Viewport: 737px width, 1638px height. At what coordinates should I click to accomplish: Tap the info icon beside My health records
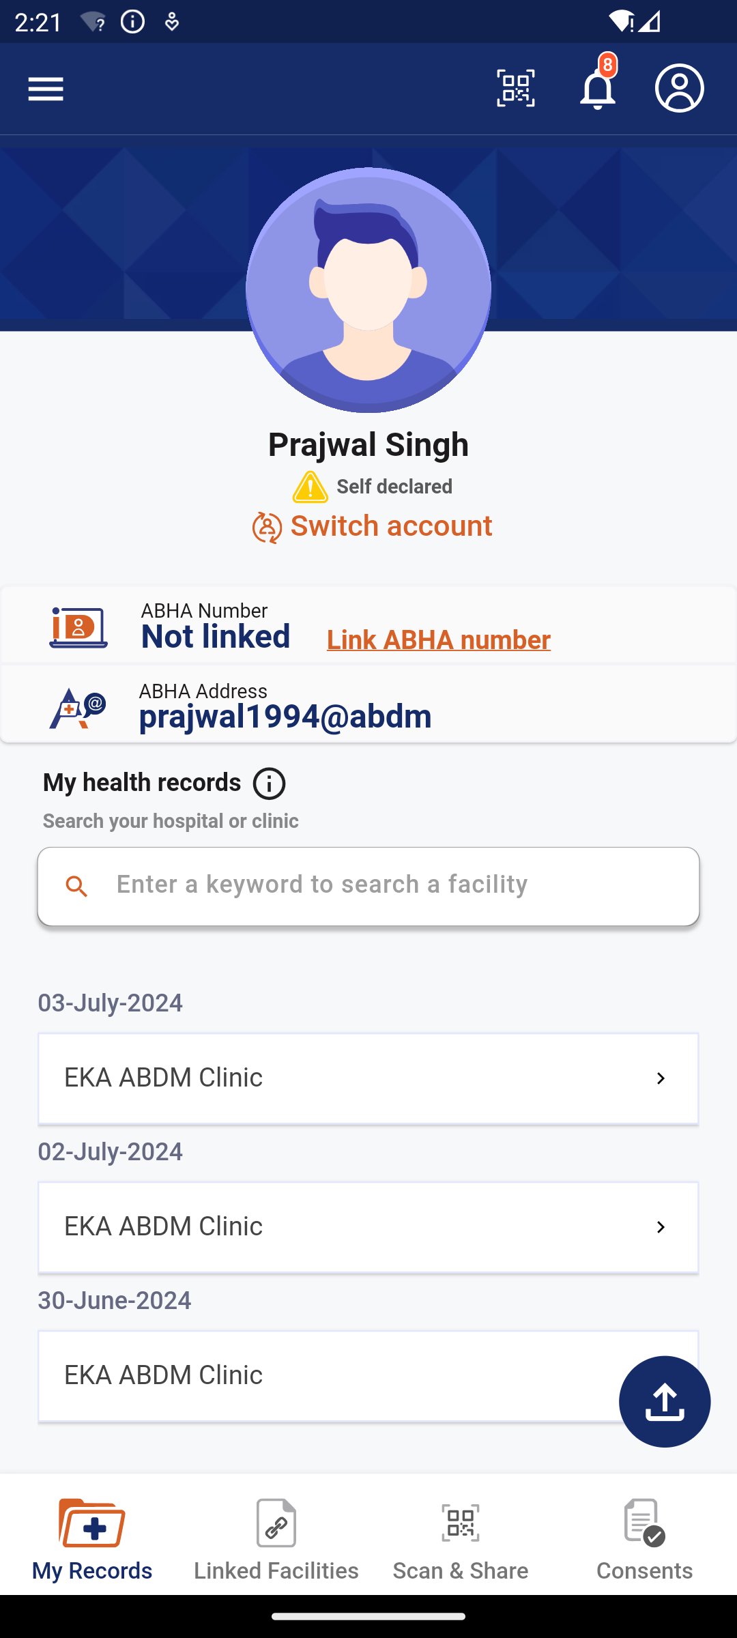270,784
